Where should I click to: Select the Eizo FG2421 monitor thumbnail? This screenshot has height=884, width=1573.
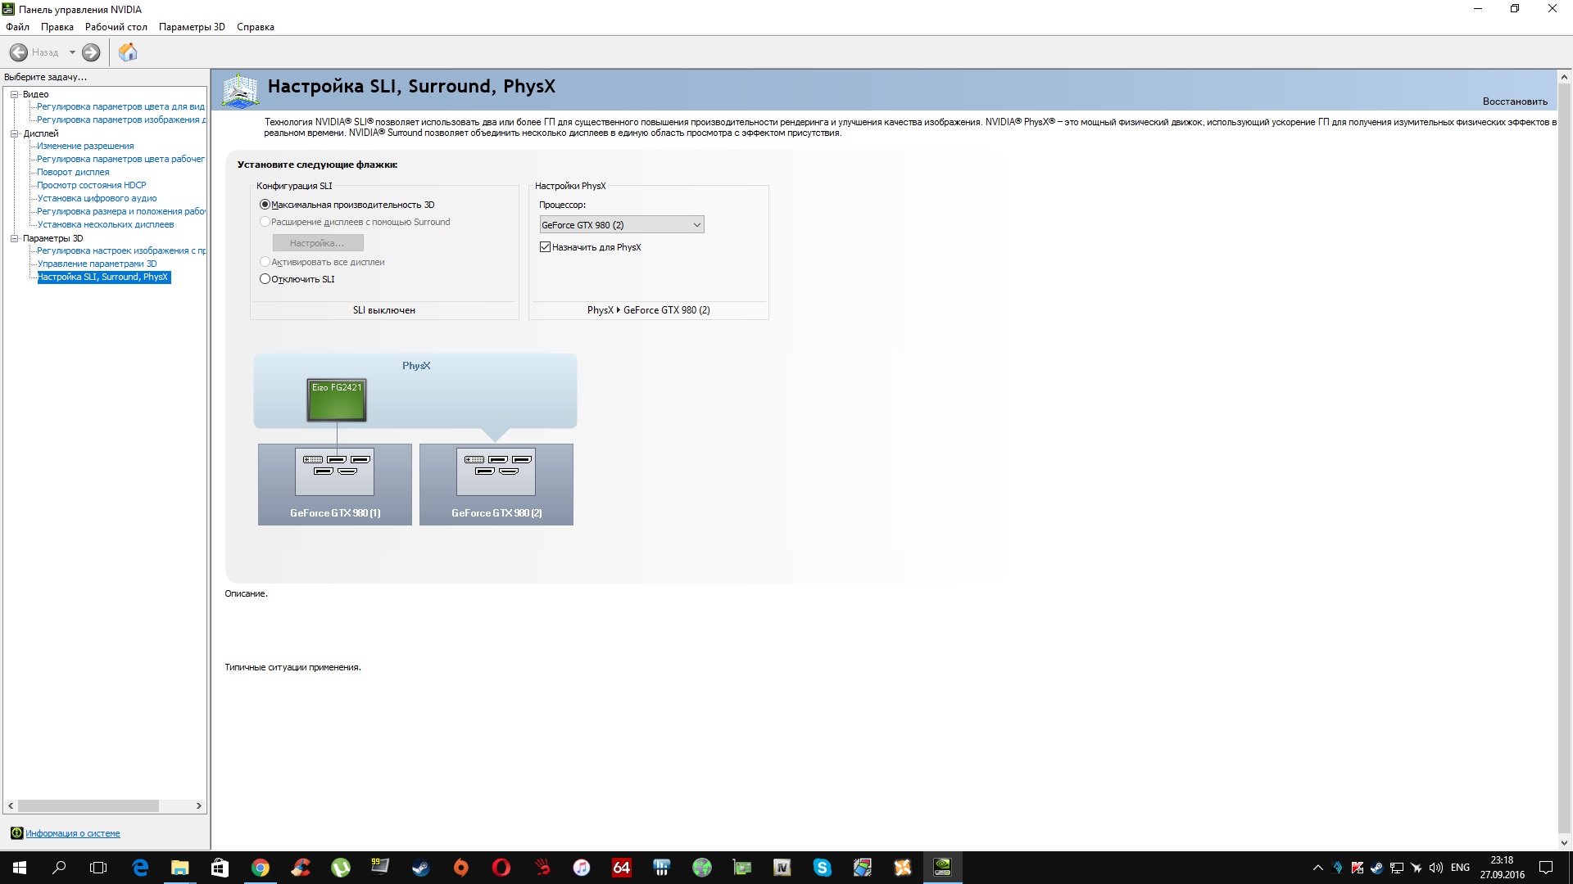tap(336, 399)
